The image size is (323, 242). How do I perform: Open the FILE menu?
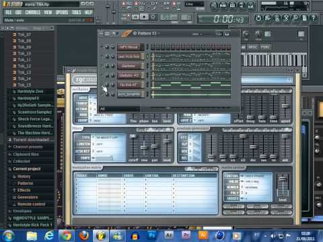(x=8, y=12)
